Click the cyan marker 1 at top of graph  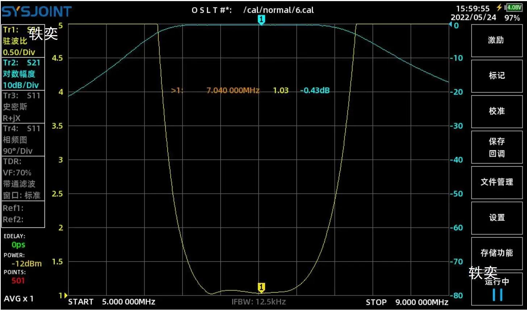click(261, 20)
